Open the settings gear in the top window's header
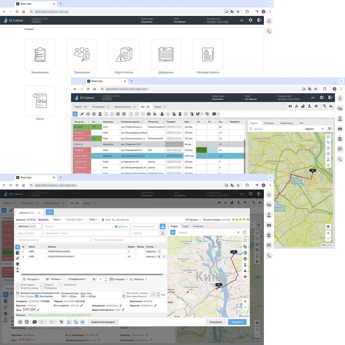Screen dimensions: 345x345 pyautogui.click(x=250, y=20)
